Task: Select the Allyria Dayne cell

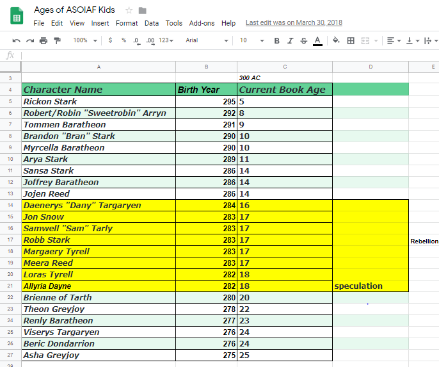Action: pyautogui.click(x=99, y=286)
